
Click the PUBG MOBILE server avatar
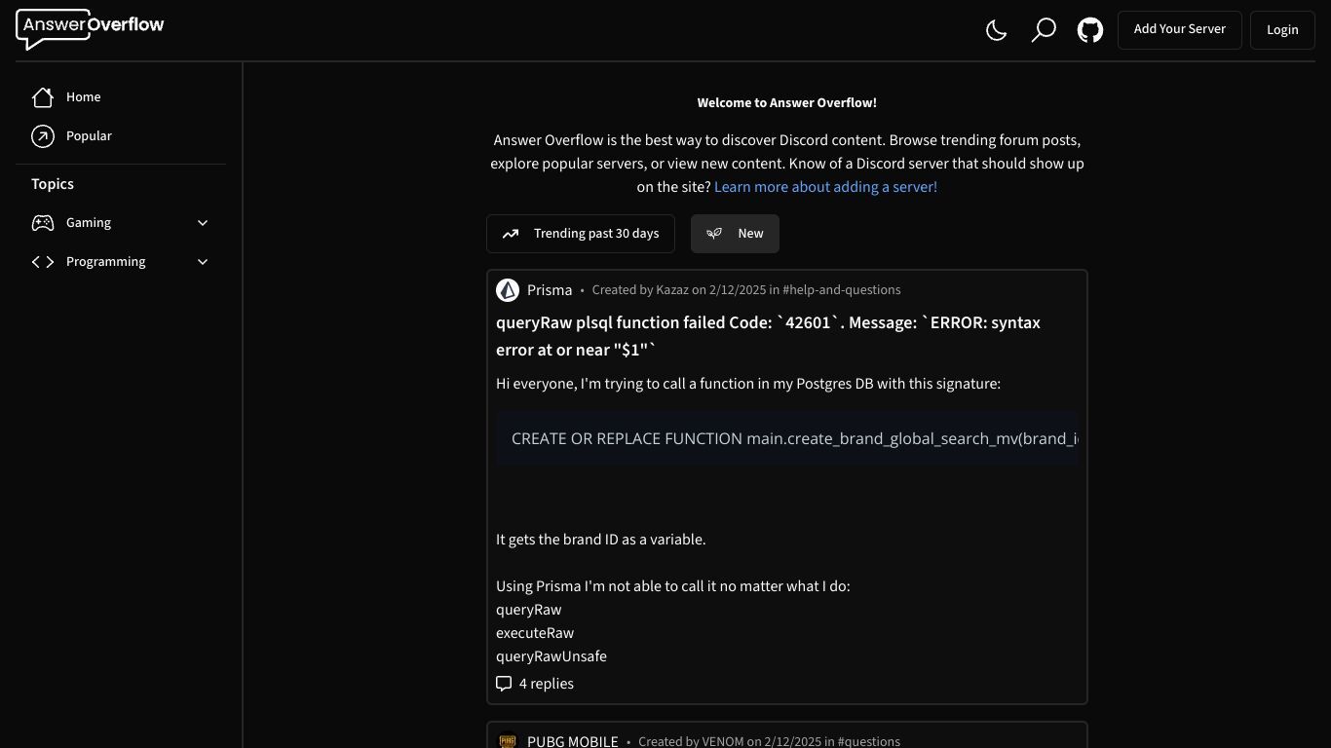[508, 740]
